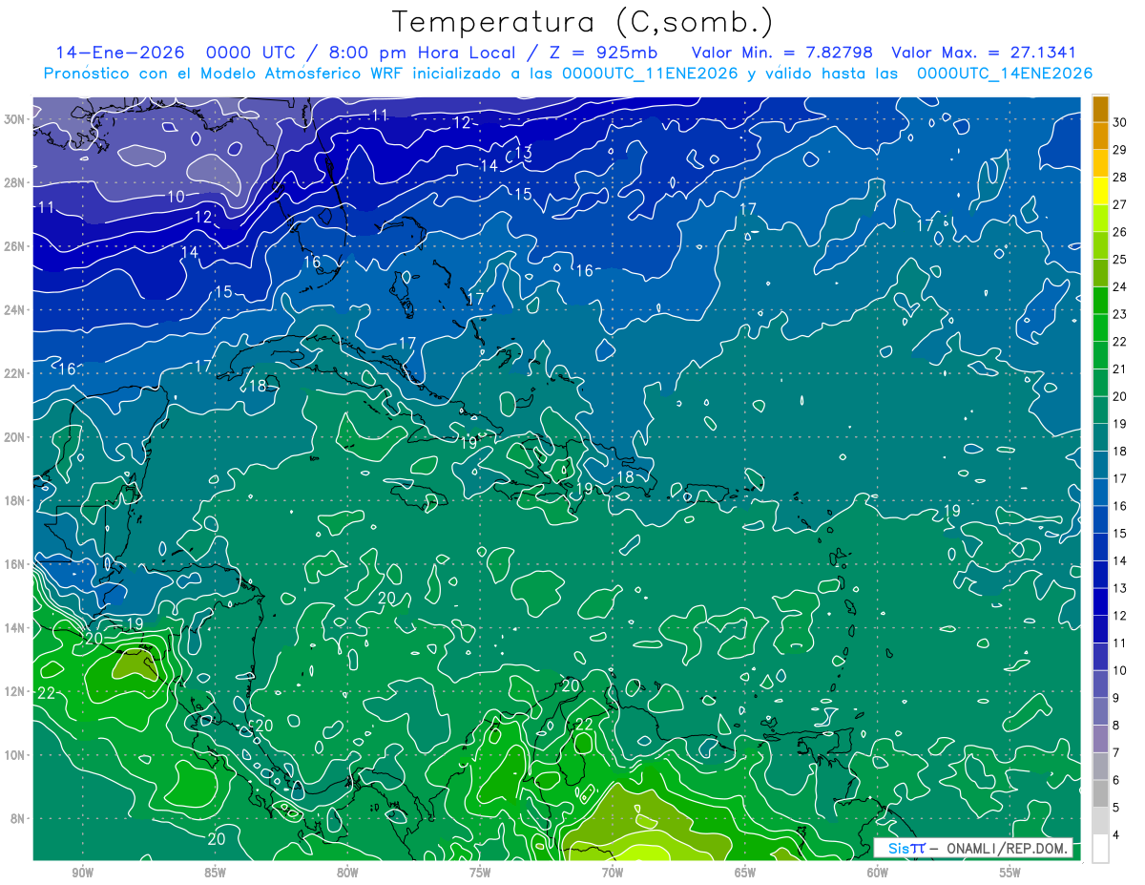Click the 26N latitude axis label

13,246
